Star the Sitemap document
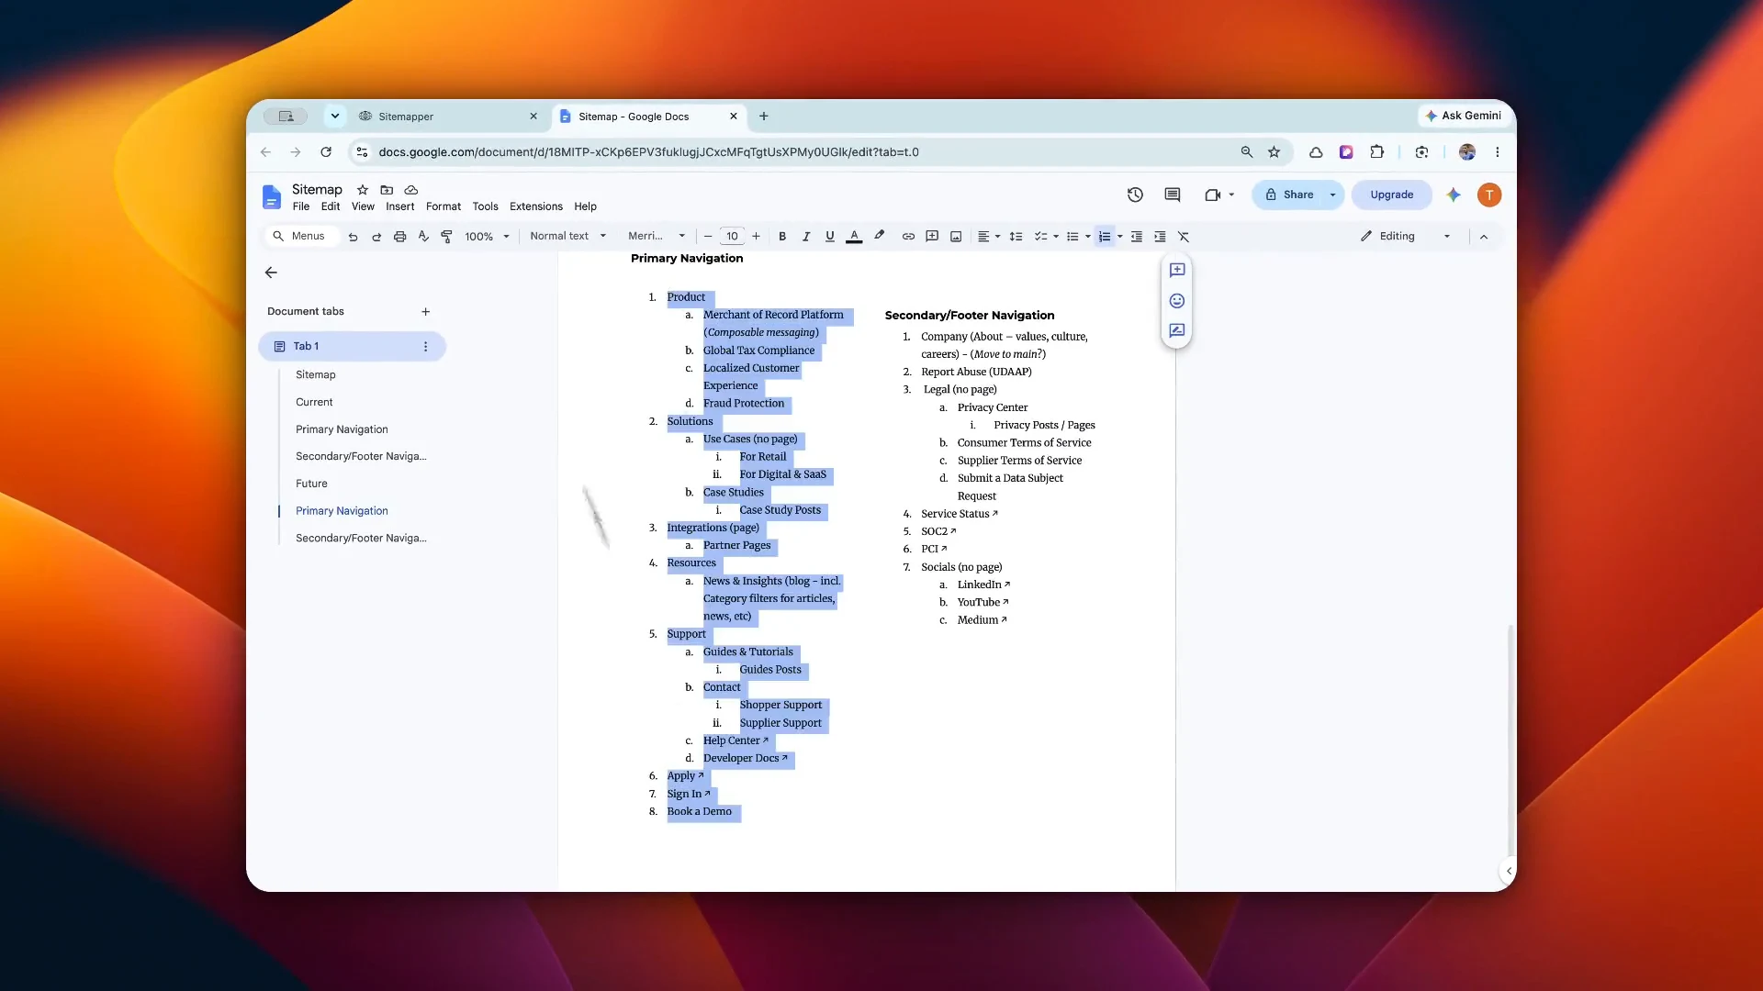 (363, 190)
